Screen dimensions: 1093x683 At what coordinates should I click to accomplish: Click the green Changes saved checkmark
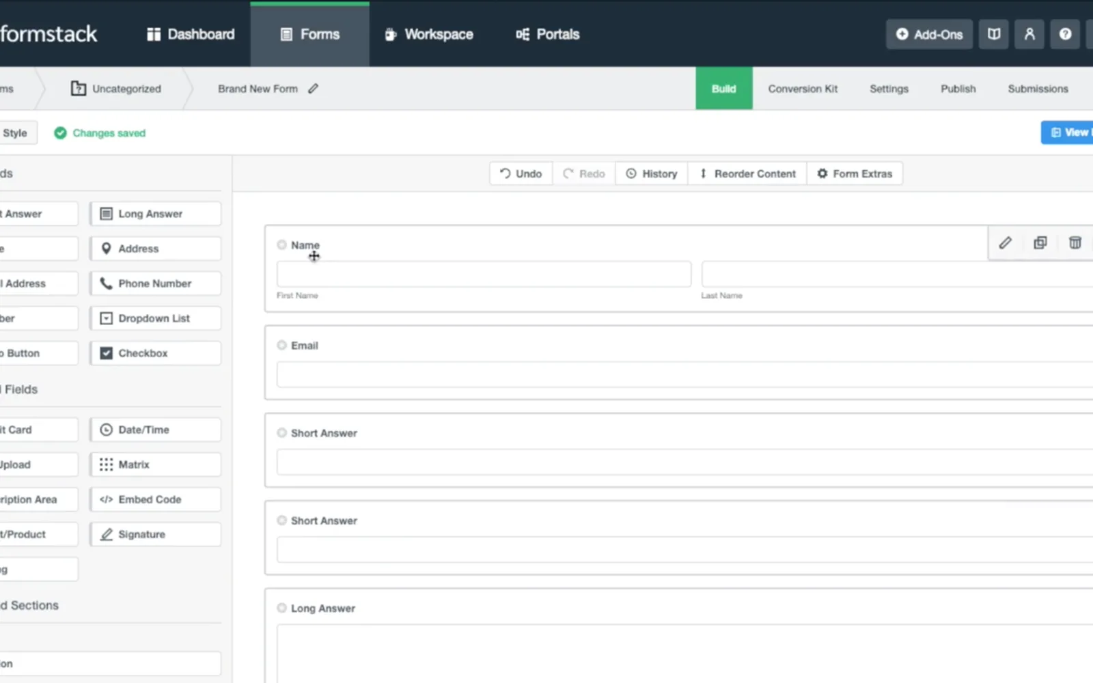pos(60,133)
